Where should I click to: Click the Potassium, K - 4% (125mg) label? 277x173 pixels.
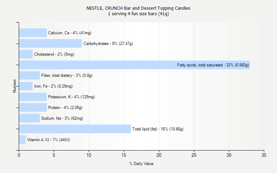tap(71, 97)
